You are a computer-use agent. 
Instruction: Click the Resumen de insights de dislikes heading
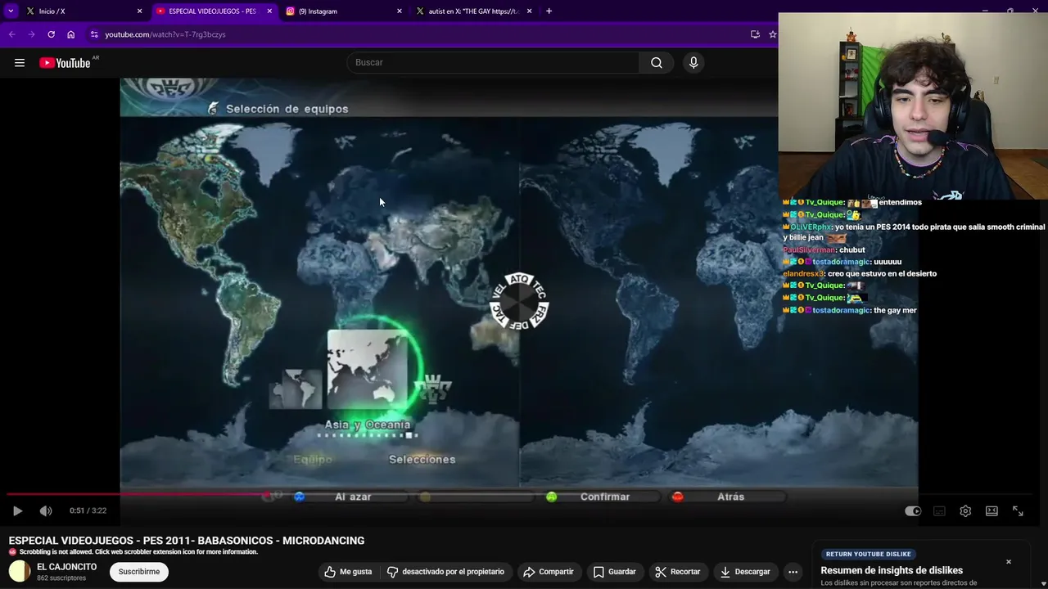point(892,570)
